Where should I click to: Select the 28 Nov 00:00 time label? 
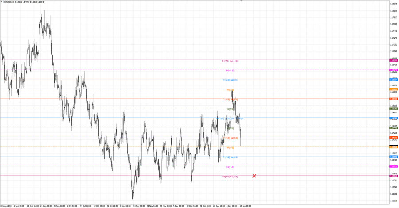165,206
